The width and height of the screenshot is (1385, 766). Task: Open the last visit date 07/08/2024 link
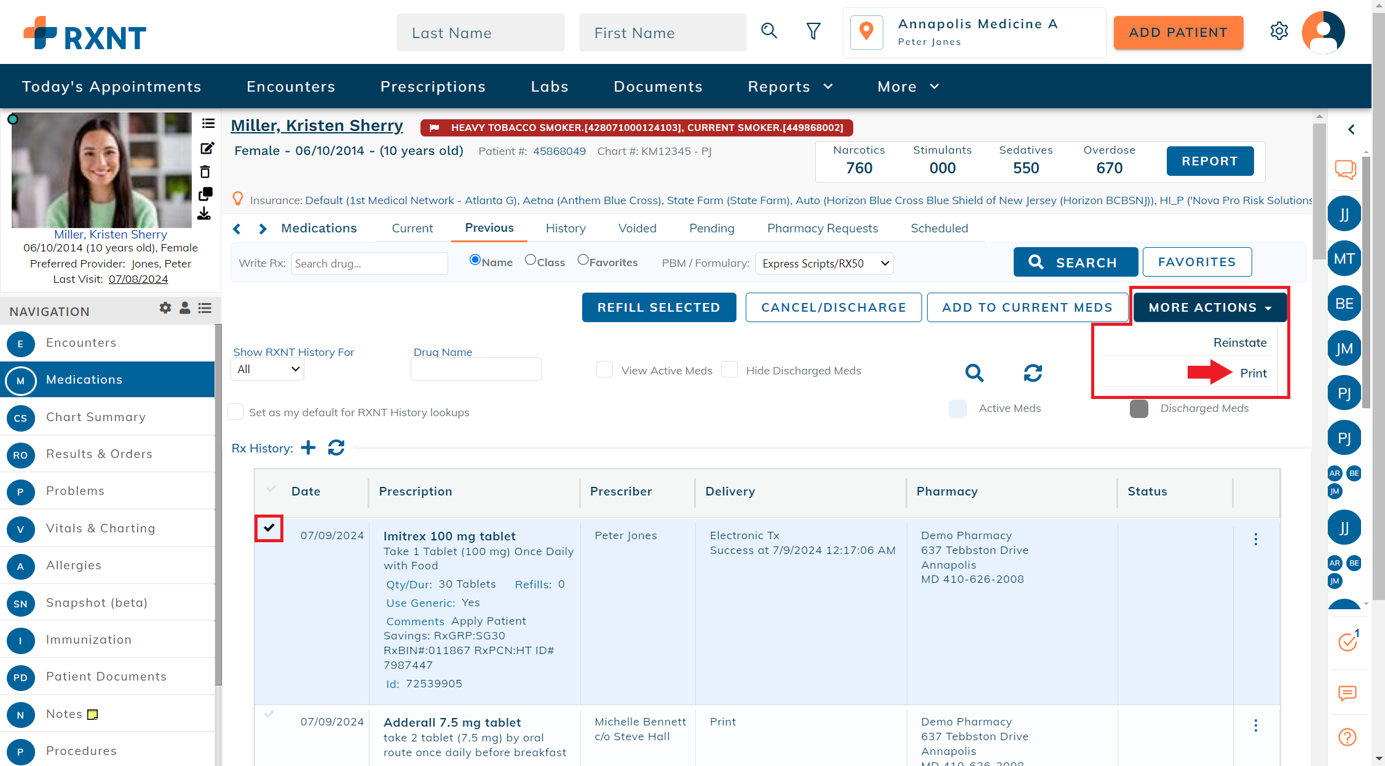138,278
